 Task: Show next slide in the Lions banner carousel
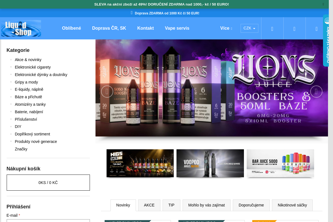(316, 92)
